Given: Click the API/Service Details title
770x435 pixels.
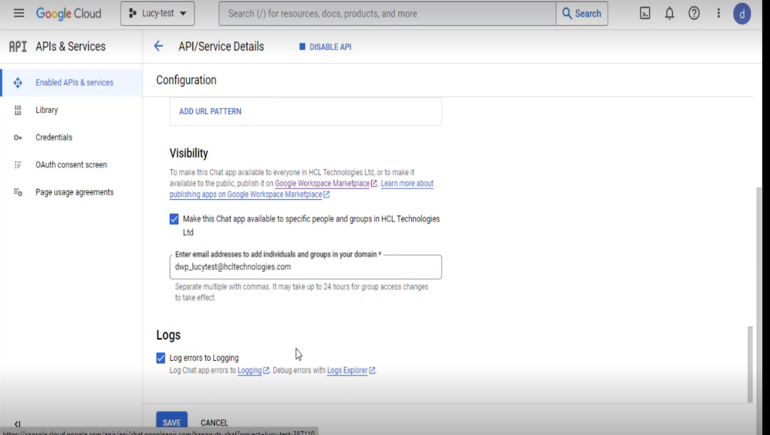Looking at the screenshot, I should [x=221, y=47].
